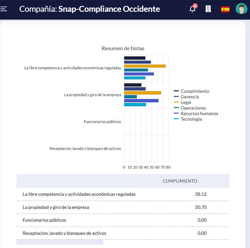Viewport: 250px width, 248px height.
Task: Open the user profile avatar
Action: click(x=241, y=9)
